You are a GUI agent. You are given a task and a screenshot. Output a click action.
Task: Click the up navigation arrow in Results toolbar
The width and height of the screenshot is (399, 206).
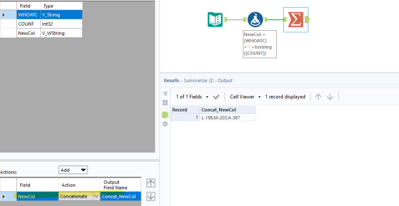(318, 96)
